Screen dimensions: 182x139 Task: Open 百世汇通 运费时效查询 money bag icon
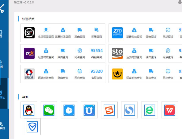46,71
